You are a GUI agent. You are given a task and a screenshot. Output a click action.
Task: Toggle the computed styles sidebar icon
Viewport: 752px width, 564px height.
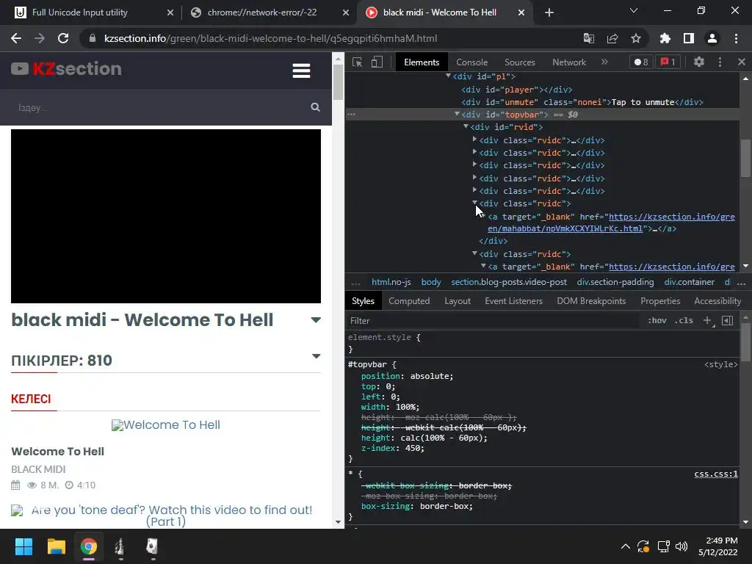pyautogui.click(x=728, y=320)
